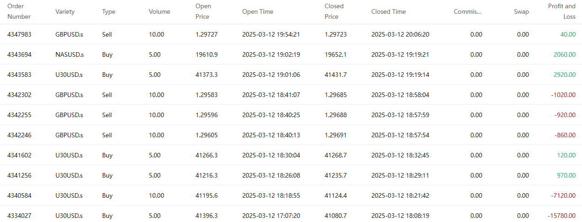Select order number 4343694 NASUSD.s row
The width and height of the screenshot is (582, 222).
click(19, 54)
